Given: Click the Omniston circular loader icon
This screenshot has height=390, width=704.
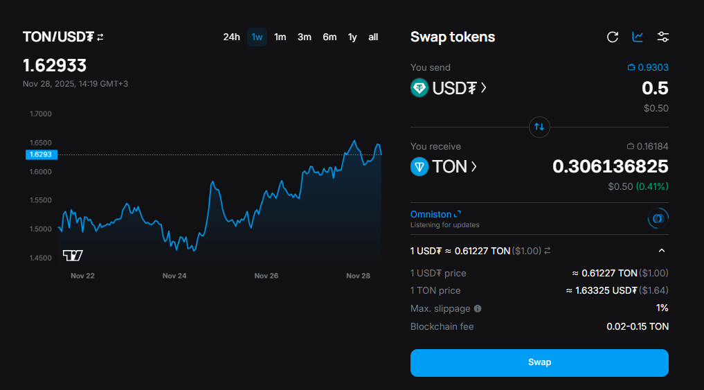Looking at the screenshot, I should (657, 219).
